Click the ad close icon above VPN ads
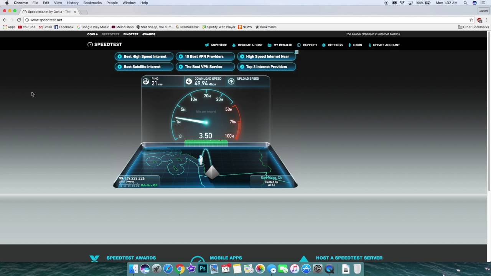 point(297,52)
